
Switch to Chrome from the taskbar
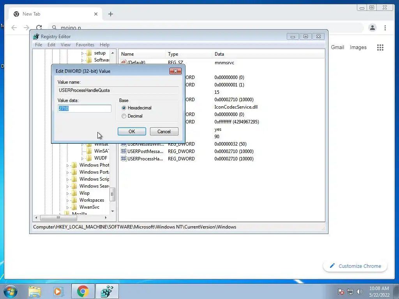(83, 292)
